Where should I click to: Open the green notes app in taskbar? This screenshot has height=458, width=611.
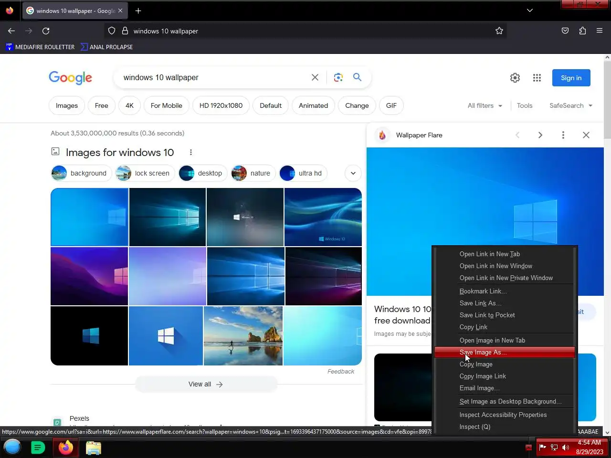click(x=38, y=448)
